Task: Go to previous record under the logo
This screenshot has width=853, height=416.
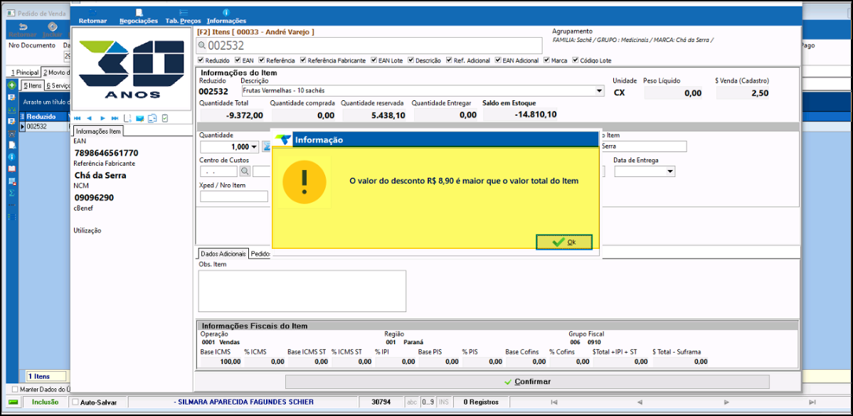Action: click(89, 118)
